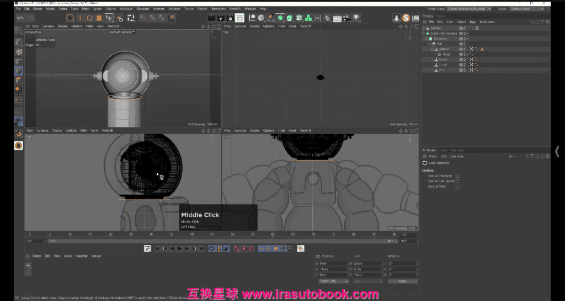Click the Light bulb icon
The image size is (565, 301).
tap(356, 18)
